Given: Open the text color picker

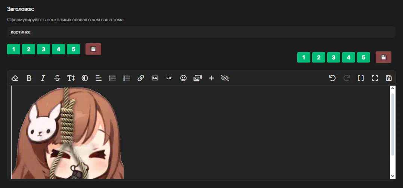Looking at the screenshot, I should pos(85,78).
